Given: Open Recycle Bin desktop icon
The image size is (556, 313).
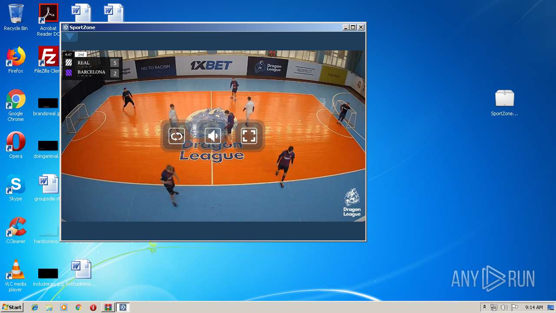Looking at the screenshot, I should (x=16, y=17).
